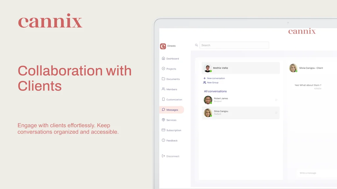Open Subscription using its card icon

coord(163,130)
